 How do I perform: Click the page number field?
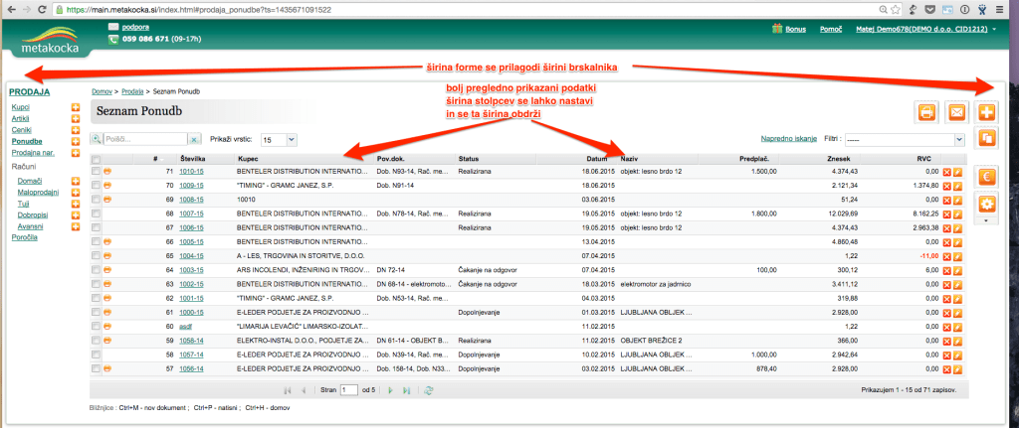[349, 390]
